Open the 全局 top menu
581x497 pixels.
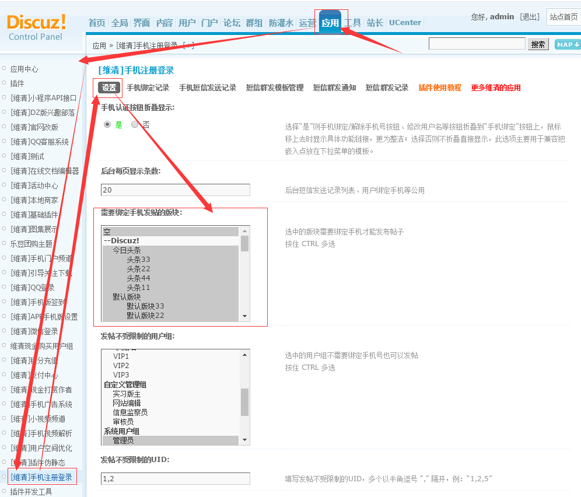pos(120,23)
